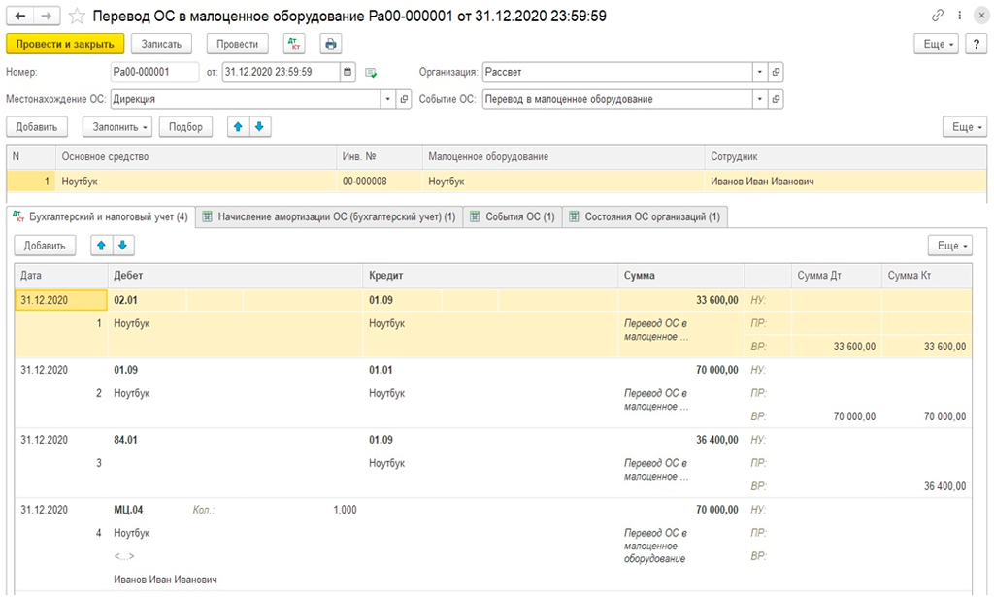Expand the Местонахождение ОС dropdown list

388,99
